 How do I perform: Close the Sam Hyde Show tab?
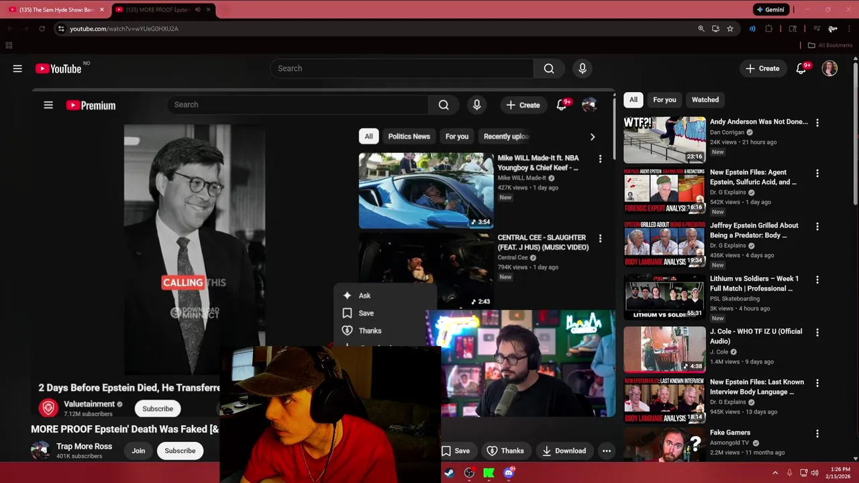point(102,9)
